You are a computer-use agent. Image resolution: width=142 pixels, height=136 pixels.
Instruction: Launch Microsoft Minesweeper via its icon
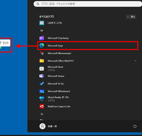42,53
